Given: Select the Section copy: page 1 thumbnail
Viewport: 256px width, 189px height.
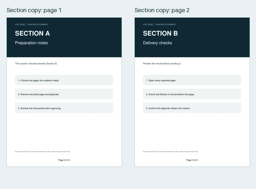Looking at the screenshot, I should click(x=64, y=92).
